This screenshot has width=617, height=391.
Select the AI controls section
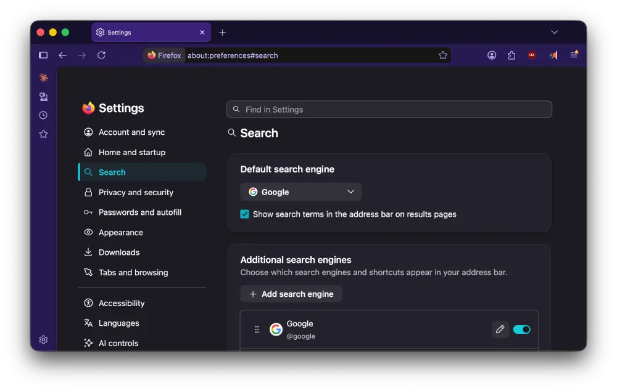point(118,343)
